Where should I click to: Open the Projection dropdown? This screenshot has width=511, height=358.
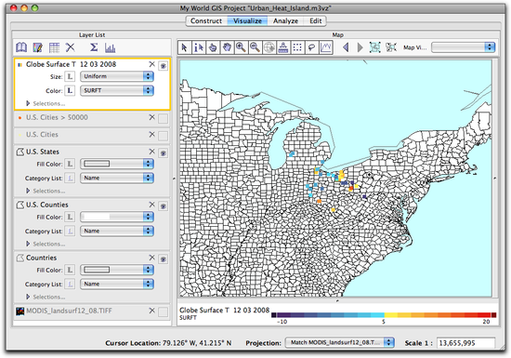pos(339,342)
